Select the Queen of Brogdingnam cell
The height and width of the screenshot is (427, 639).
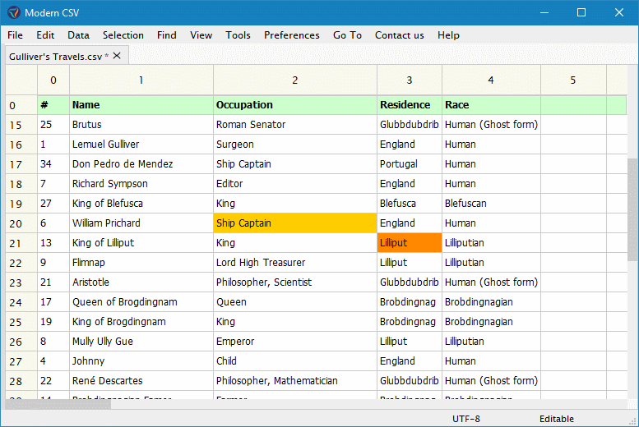(141, 302)
